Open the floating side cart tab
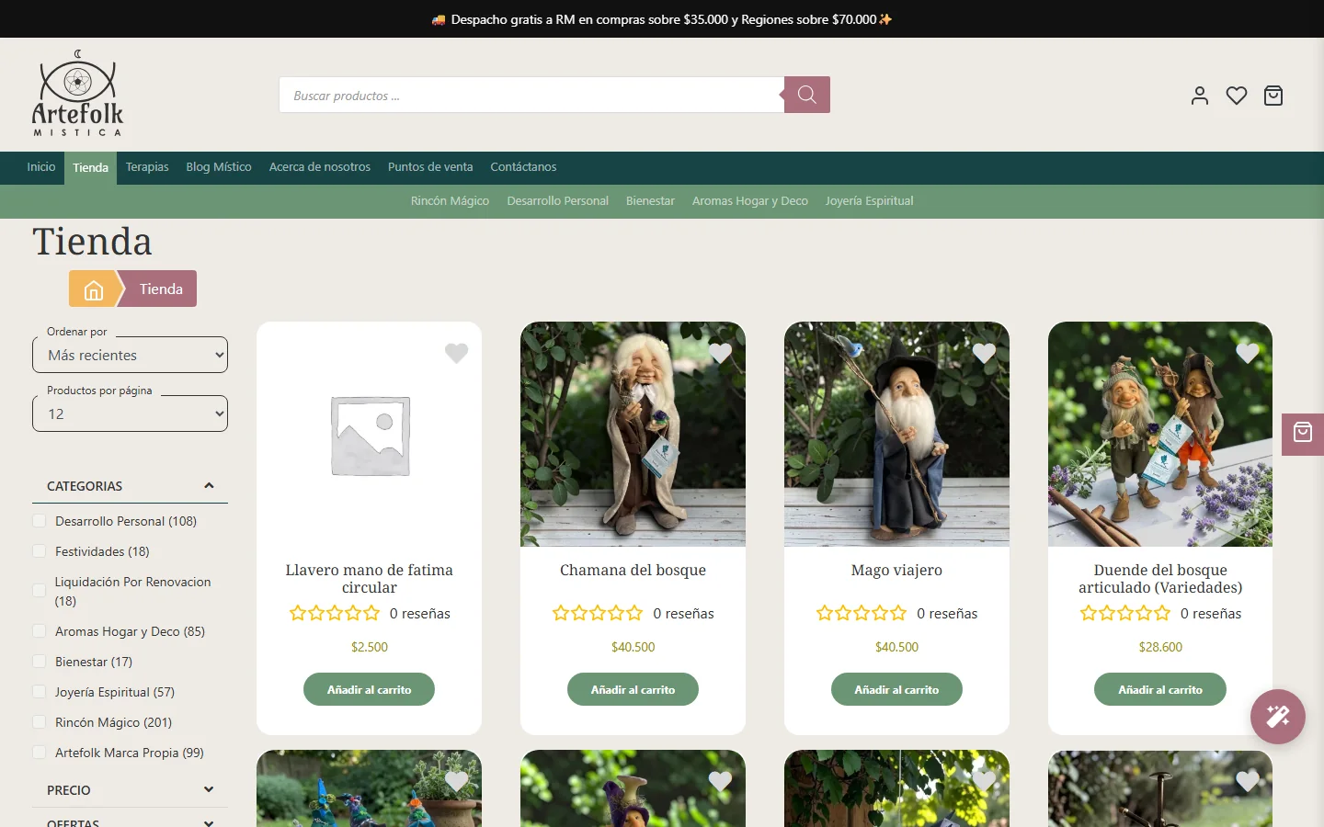Image resolution: width=1324 pixels, height=827 pixels. 1303,434
